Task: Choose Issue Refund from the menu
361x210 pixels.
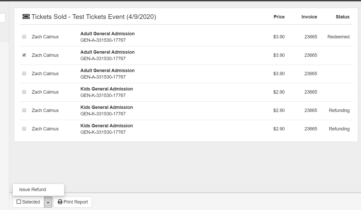Action: [x=33, y=190]
